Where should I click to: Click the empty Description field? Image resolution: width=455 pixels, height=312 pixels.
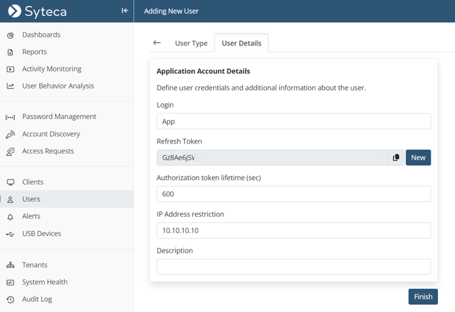click(x=293, y=266)
